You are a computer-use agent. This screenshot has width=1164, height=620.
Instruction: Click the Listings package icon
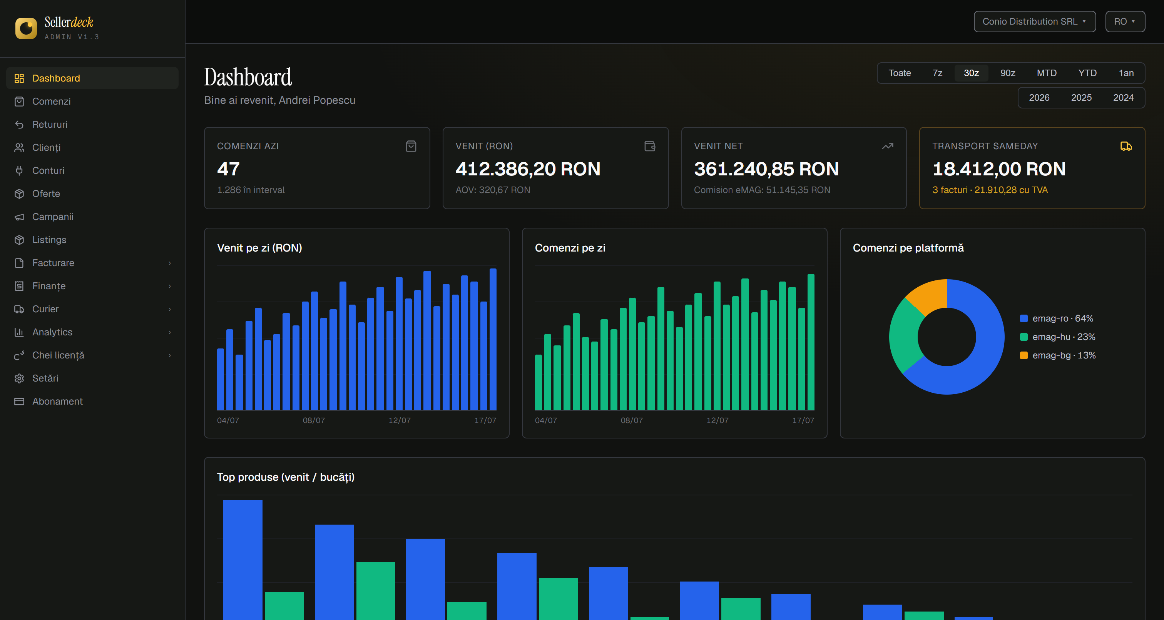coord(19,240)
